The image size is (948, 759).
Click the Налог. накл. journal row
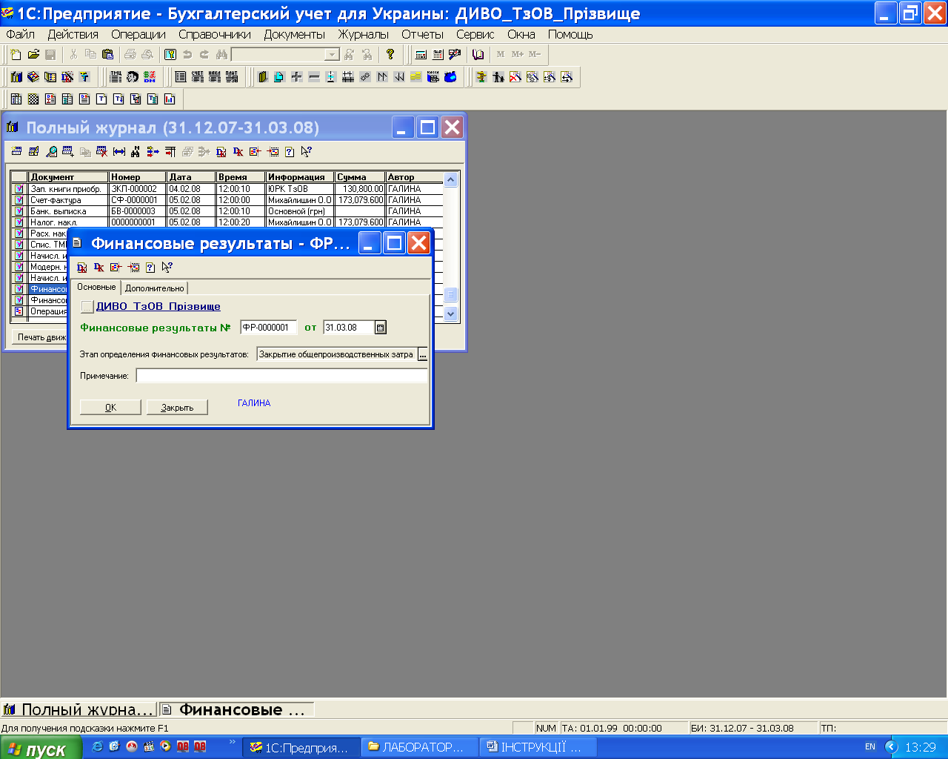click(x=227, y=222)
